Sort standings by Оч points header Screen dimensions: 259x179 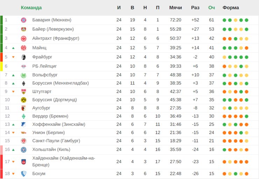click(x=211, y=8)
